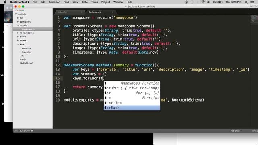Open the Window menu

tap(118, 2)
